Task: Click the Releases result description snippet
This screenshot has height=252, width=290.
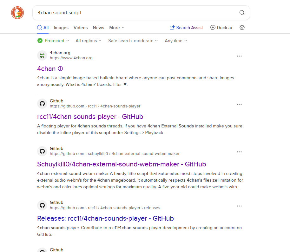Action: point(140,231)
